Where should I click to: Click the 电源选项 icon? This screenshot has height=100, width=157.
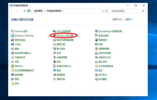coord(96,40)
